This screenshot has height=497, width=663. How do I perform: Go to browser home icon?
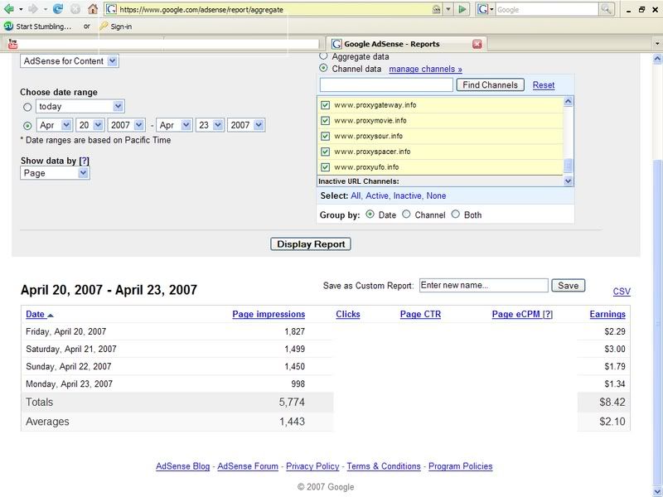click(x=93, y=9)
